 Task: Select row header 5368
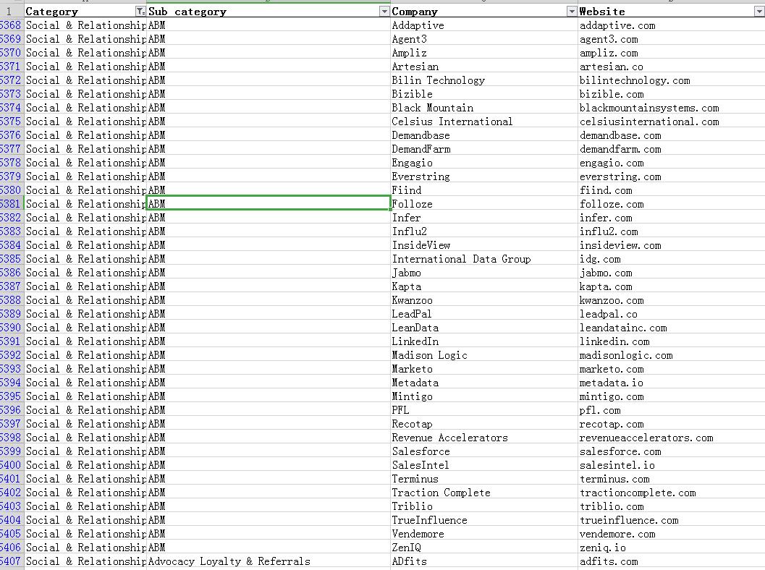(12, 25)
